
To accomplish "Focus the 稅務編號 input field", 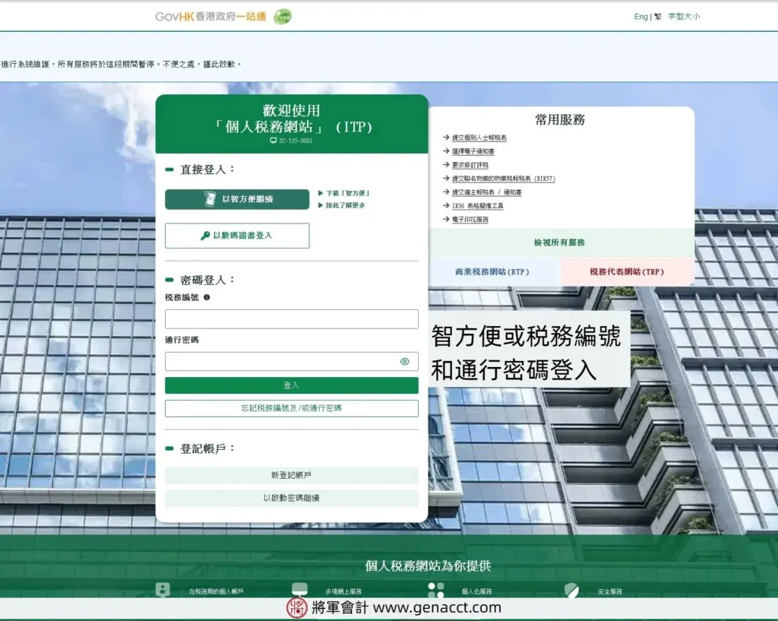I will (292, 318).
